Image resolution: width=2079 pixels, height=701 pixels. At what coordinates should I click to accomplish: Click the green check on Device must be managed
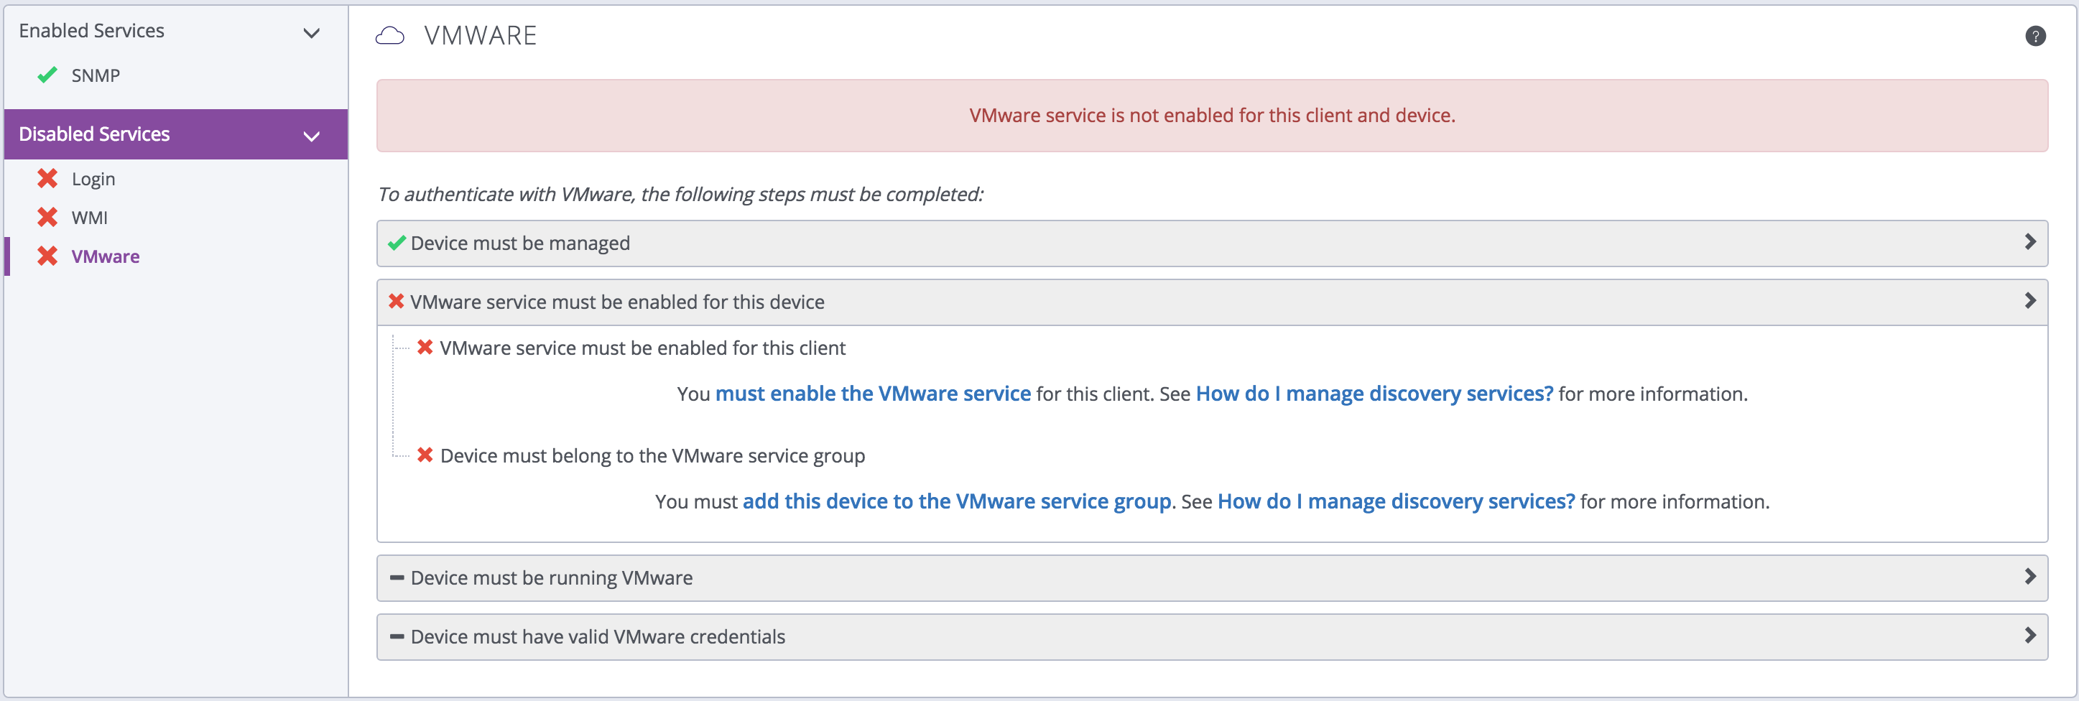[x=394, y=242]
